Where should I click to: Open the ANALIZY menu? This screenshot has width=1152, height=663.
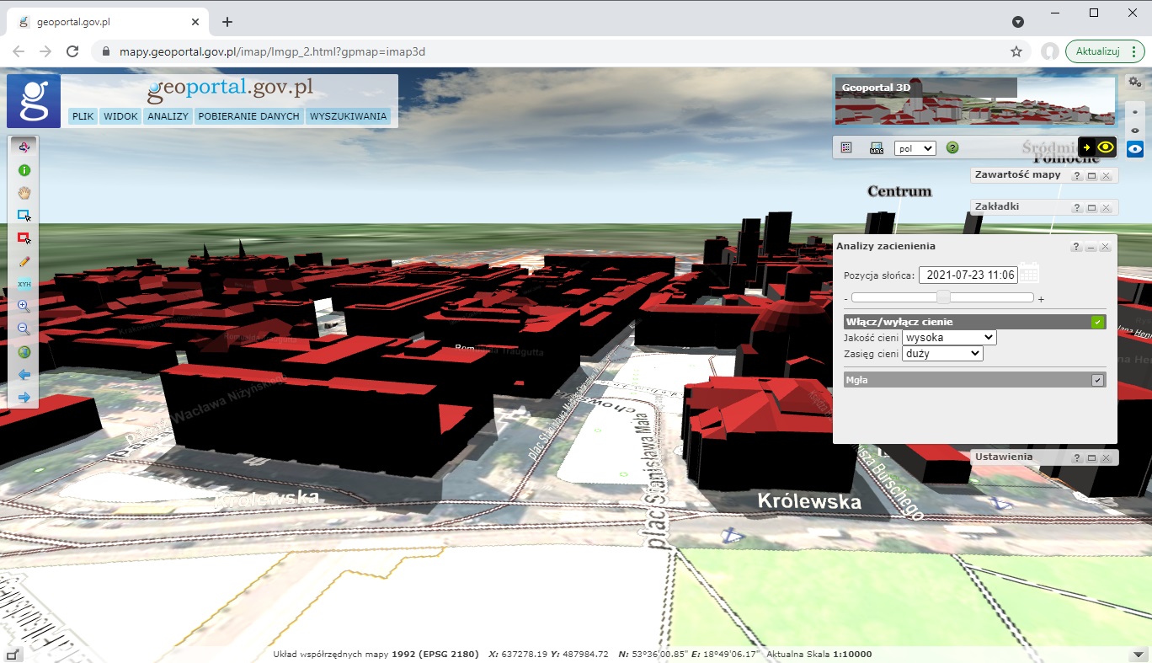(168, 116)
